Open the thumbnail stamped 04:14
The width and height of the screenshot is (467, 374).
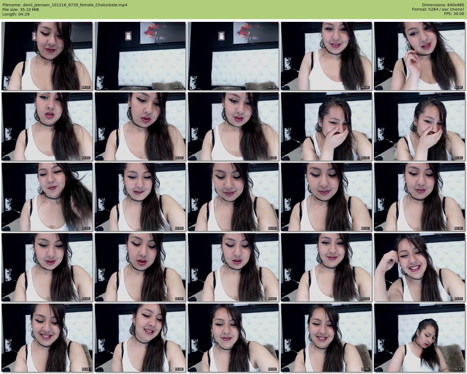419,338
